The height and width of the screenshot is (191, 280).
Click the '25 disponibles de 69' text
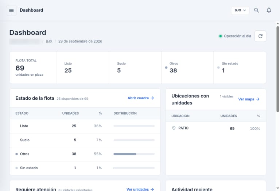pos(73,99)
